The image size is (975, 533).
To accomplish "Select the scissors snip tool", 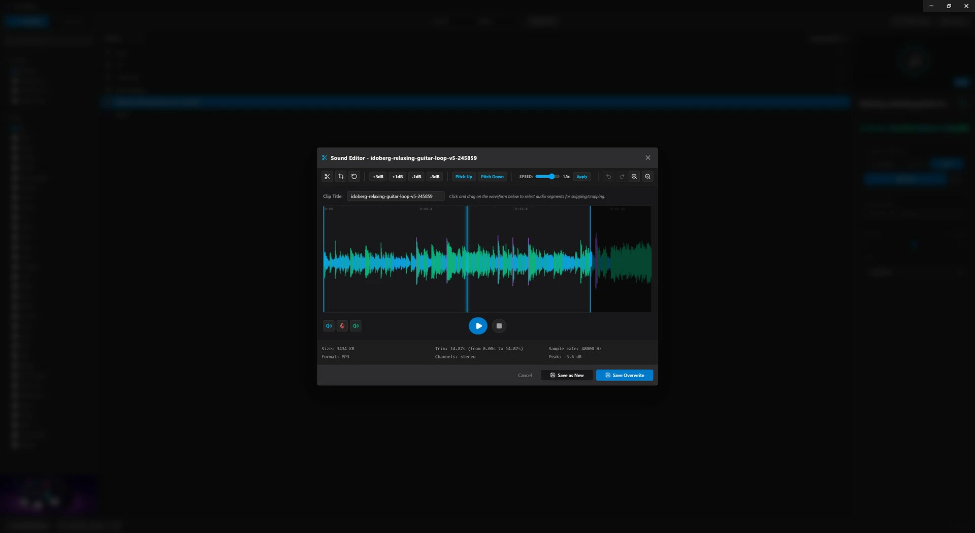I will (327, 177).
